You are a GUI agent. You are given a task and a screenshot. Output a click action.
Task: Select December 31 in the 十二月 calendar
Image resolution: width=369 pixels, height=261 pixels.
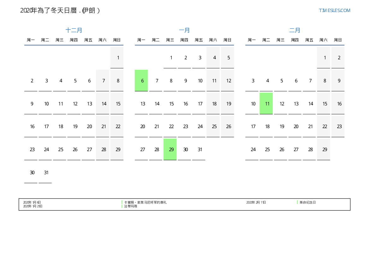[45, 172]
